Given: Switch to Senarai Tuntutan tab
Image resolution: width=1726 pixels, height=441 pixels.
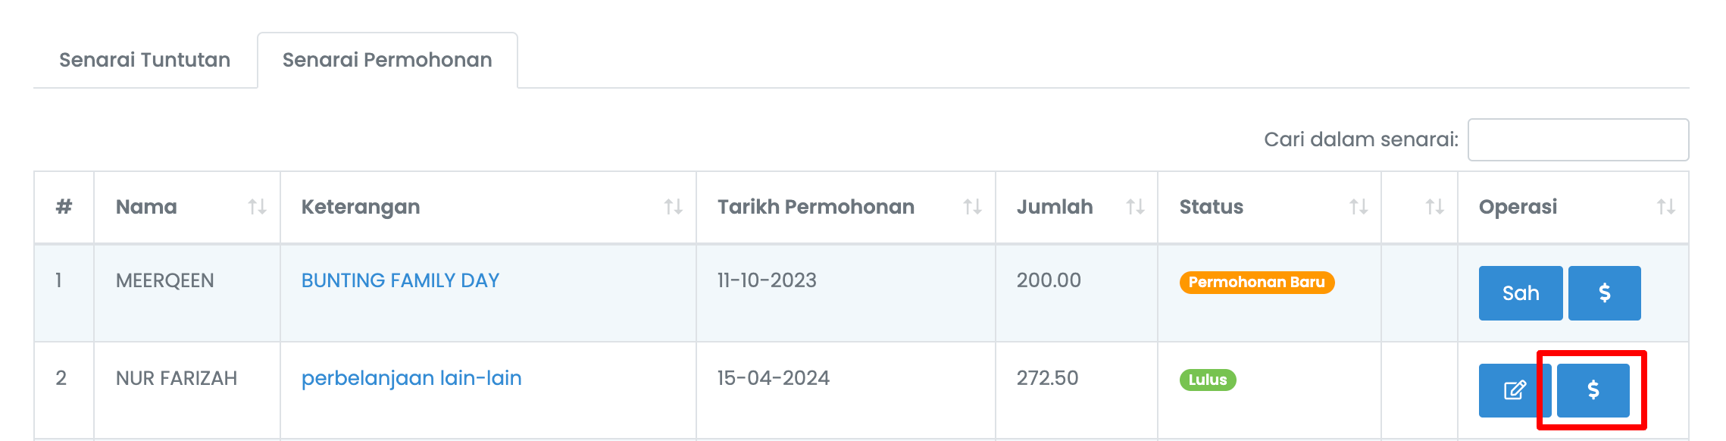Looking at the screenshot, I should tap(145, 60).
